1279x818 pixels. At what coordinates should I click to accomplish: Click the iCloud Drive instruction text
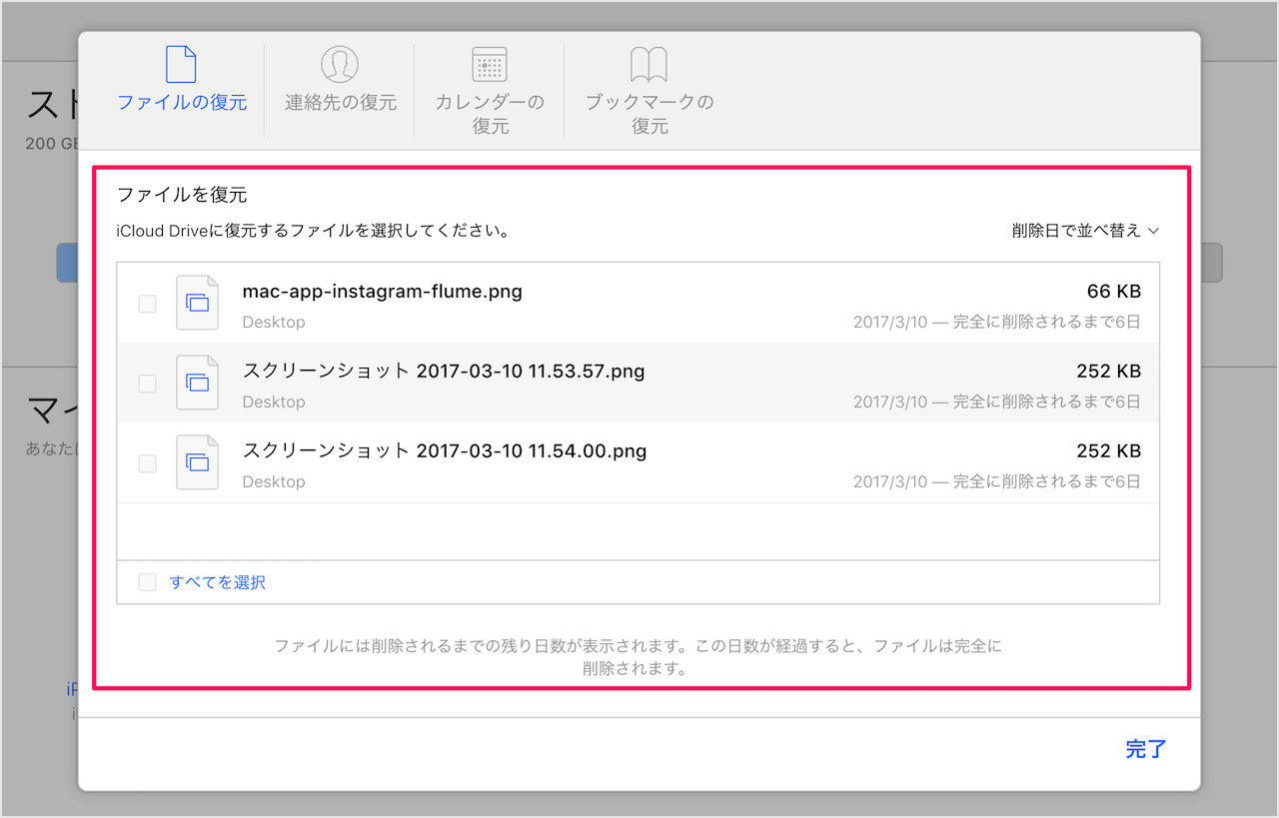point(315,231)
